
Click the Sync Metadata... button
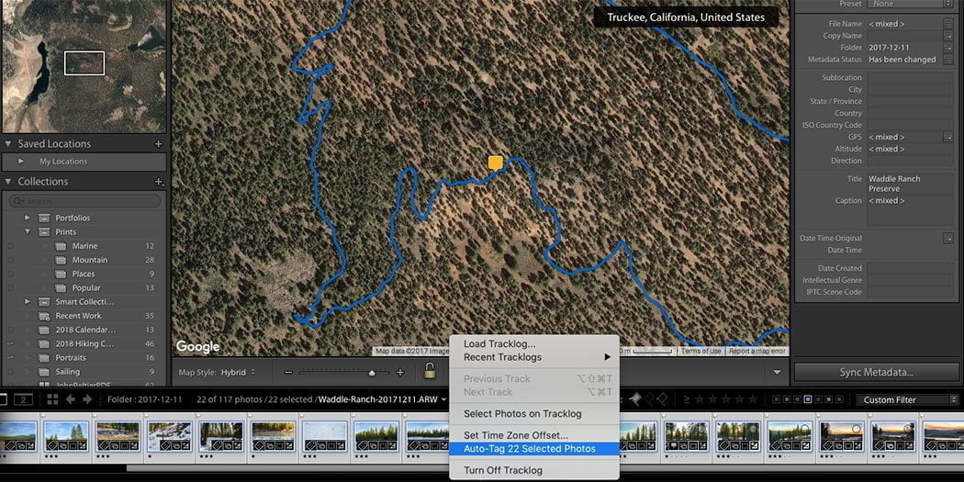point(876,372)
